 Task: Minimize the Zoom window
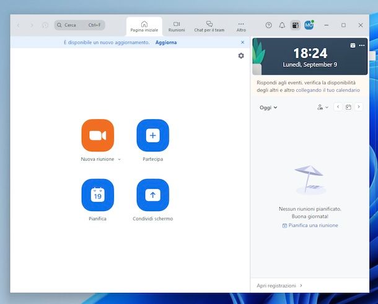coord(327,25)
